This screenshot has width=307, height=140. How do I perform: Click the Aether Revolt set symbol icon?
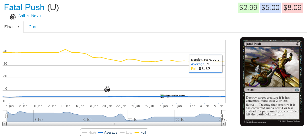pos(13,17)
